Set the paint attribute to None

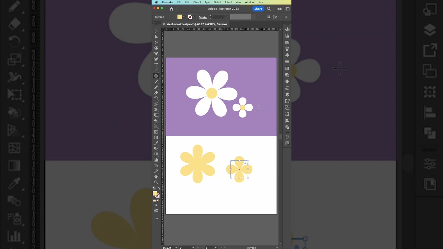point(158,200)
